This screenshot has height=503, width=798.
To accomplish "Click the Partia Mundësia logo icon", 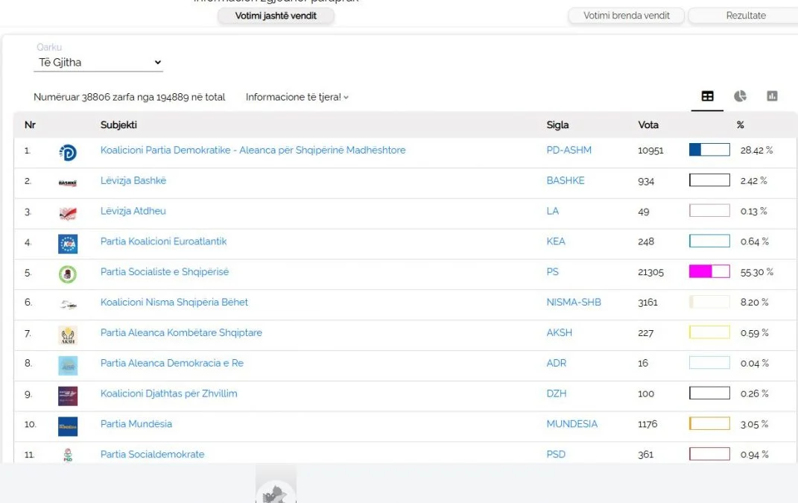I will click(68, 426).
